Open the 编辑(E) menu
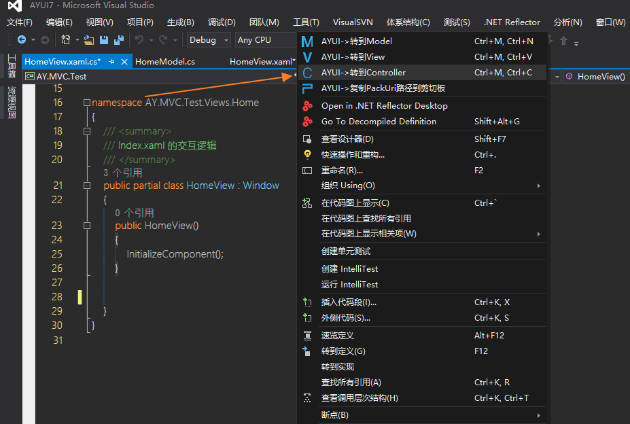 pos(59,22)
